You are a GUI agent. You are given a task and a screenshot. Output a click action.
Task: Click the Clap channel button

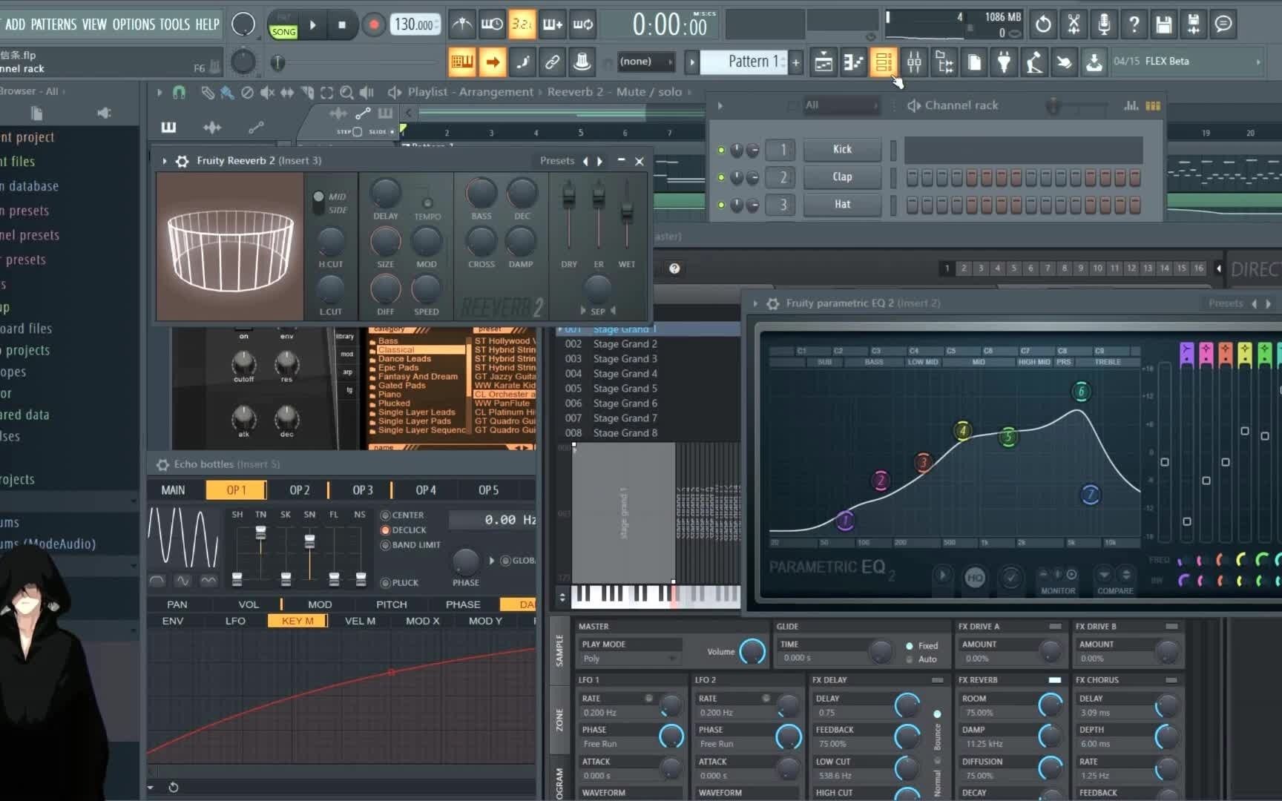click(842, 177)
